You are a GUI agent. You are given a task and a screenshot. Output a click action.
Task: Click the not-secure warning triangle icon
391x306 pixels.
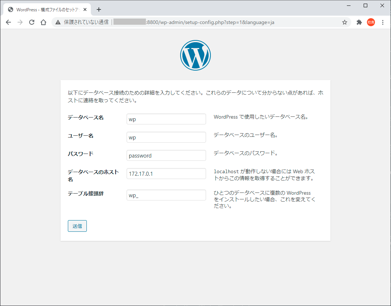58,23
